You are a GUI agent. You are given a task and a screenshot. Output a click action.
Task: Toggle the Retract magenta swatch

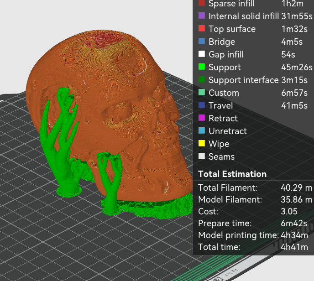(202, 118)
